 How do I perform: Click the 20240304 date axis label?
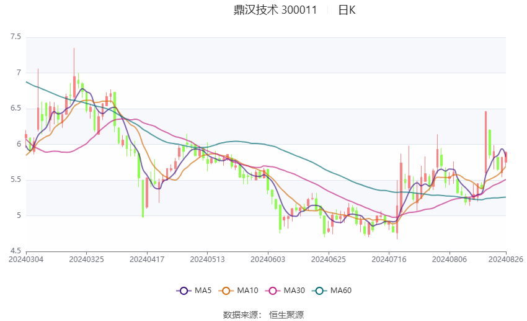[x=26, y=260]
